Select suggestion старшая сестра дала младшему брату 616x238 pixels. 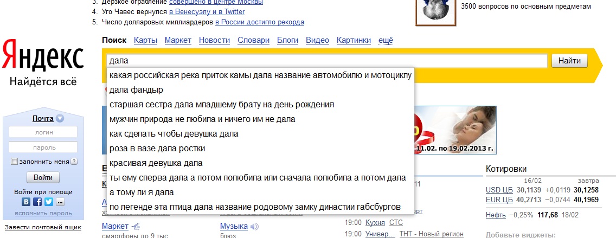[260, 105]
